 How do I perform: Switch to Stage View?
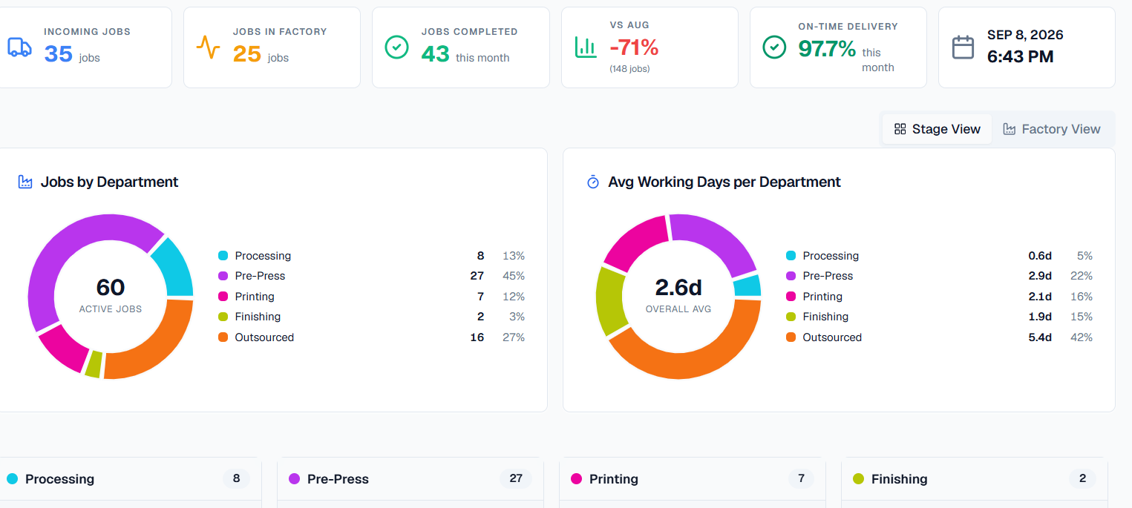coord(938,129)
